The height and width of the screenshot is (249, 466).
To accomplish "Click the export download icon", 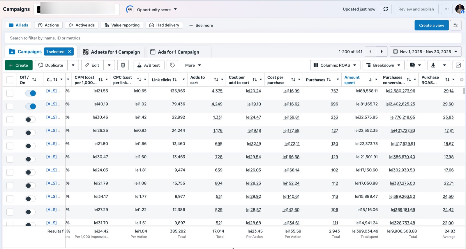I will (433, 65).
